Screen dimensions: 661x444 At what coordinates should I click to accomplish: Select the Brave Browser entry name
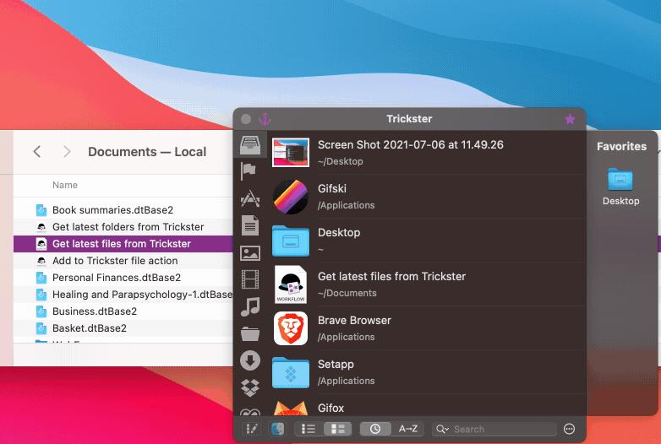tap(354, 320)
